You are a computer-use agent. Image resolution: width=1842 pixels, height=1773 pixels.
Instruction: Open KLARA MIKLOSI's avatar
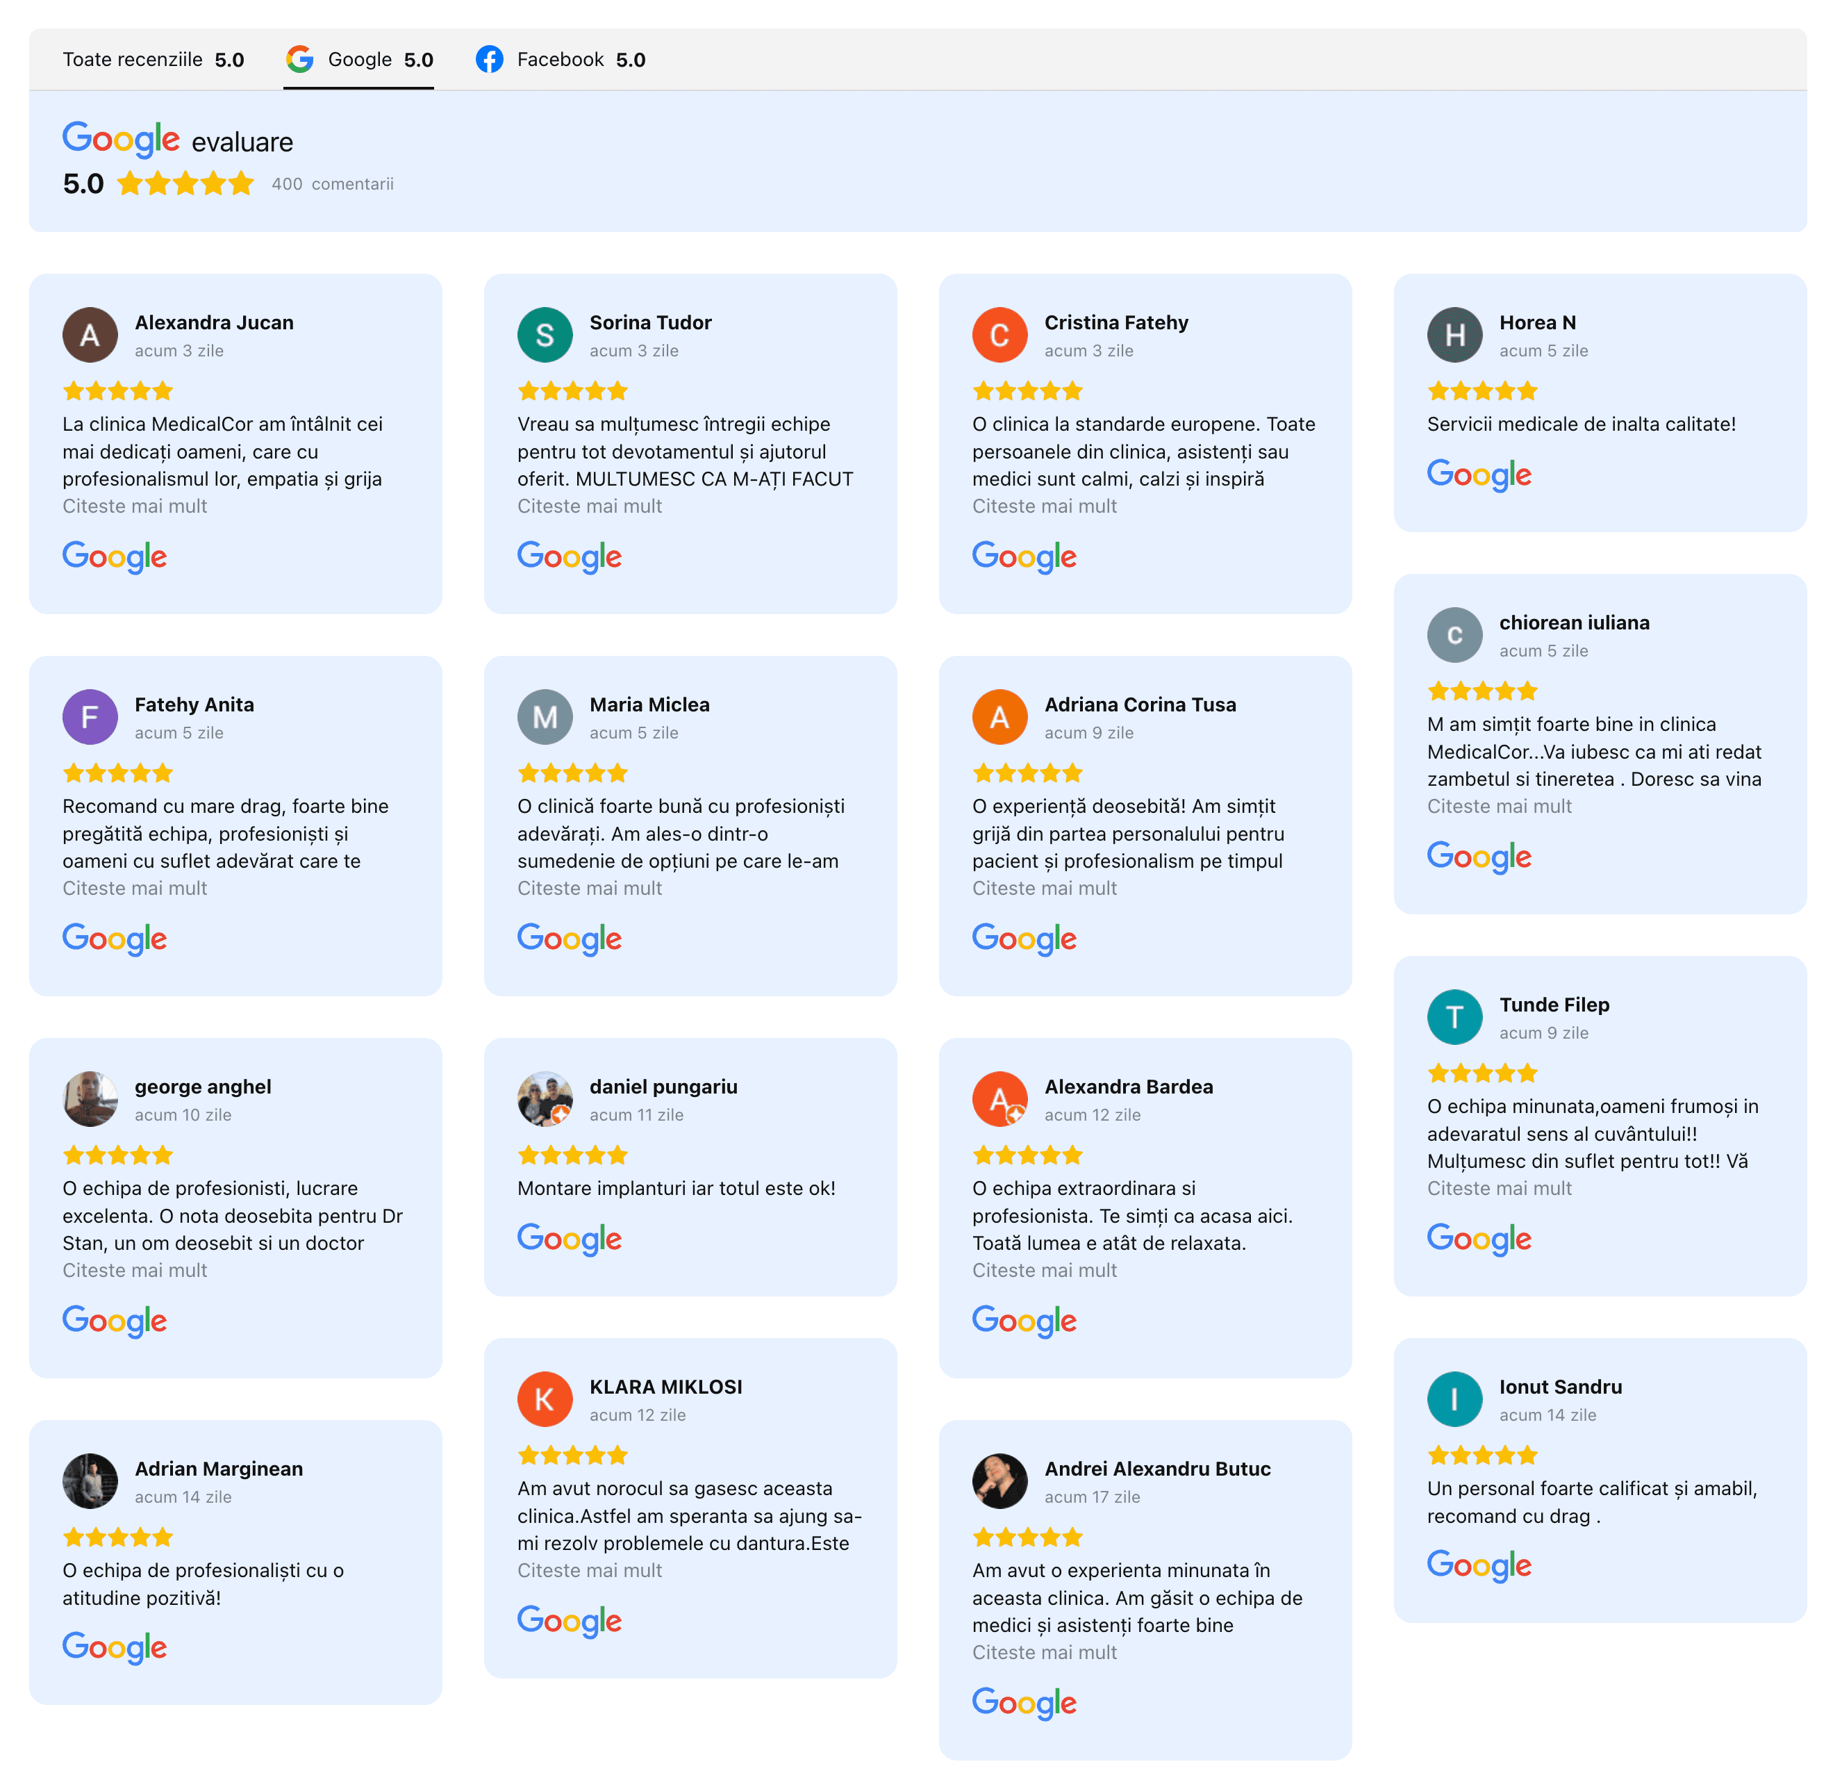[545, 1400]
